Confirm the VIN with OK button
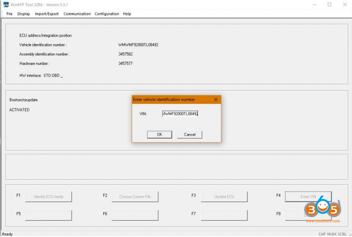Screen dimensions: 352x237 point(159,134)
